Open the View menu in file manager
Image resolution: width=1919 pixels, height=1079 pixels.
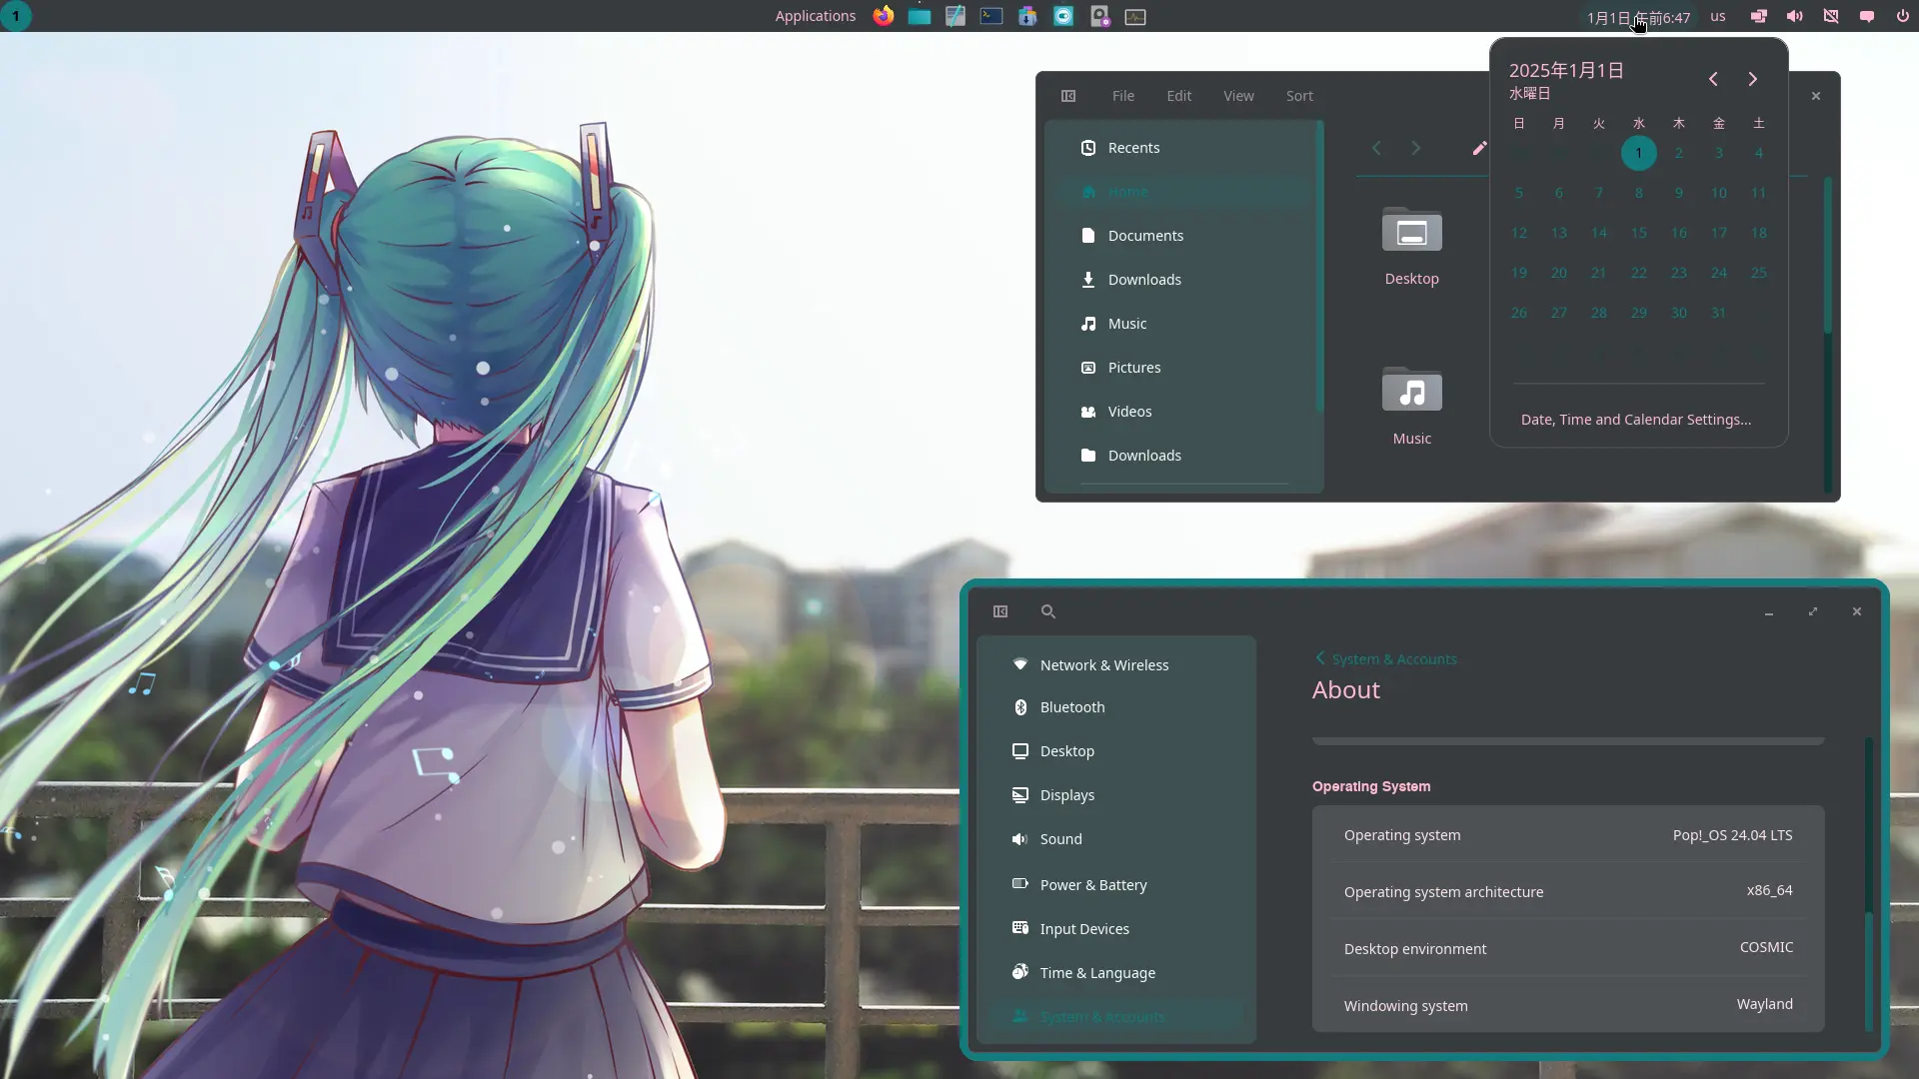click(1238, 96)
